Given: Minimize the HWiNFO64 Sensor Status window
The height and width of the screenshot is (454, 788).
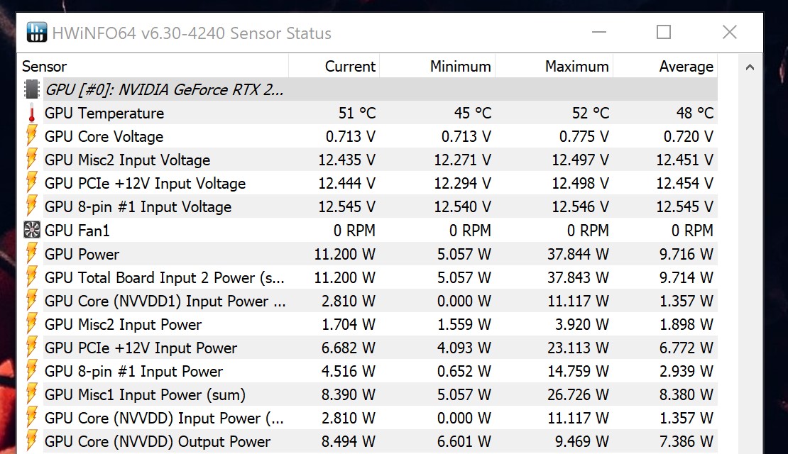Looking at the screenshot, I should click(x=599, y=32).
